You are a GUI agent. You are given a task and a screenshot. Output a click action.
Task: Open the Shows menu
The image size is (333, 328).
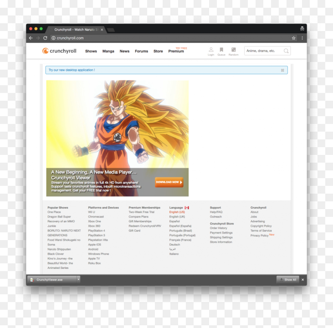click(91, 51)
